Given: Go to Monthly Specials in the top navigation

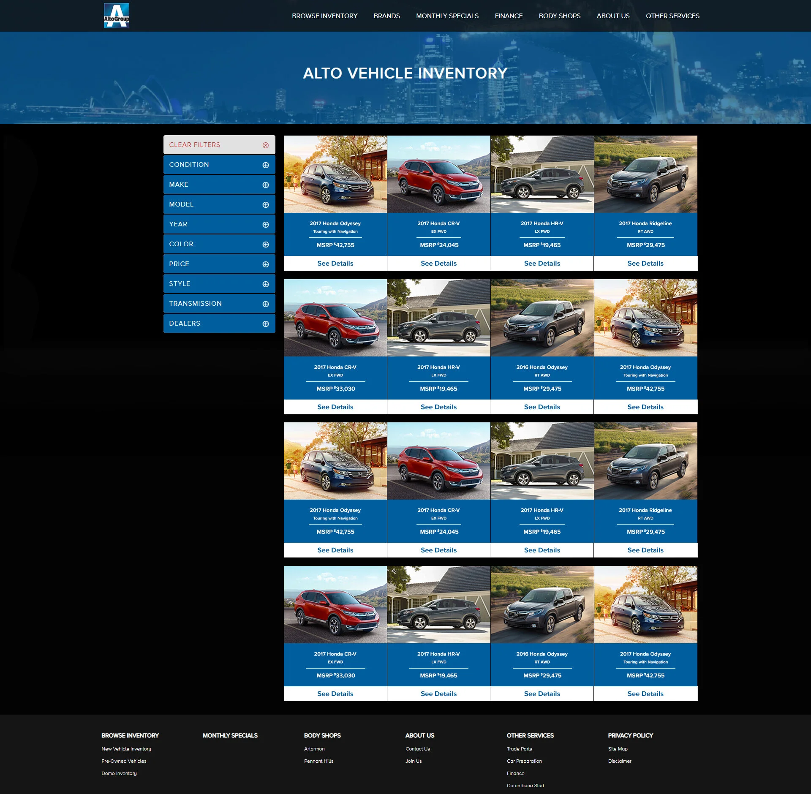Looking at the screenshot, I should click(x=447, y=16).
